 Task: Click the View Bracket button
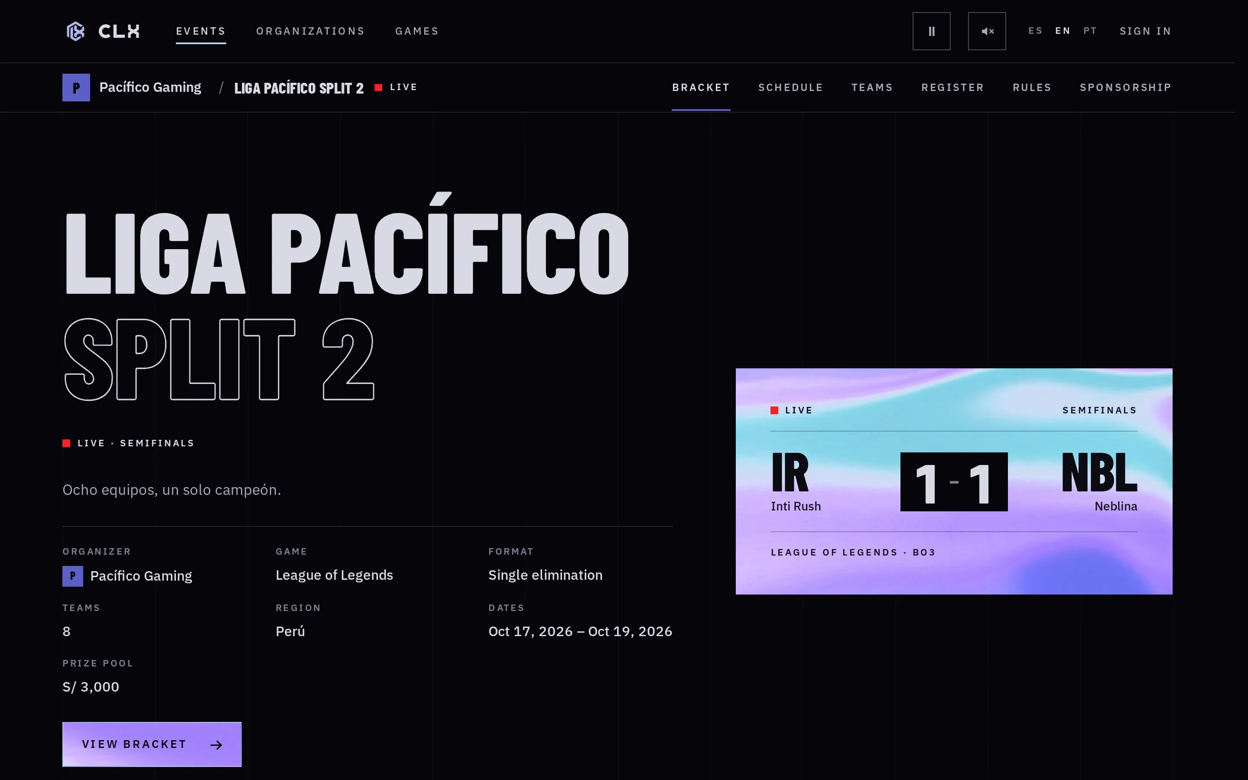(152, 744)
